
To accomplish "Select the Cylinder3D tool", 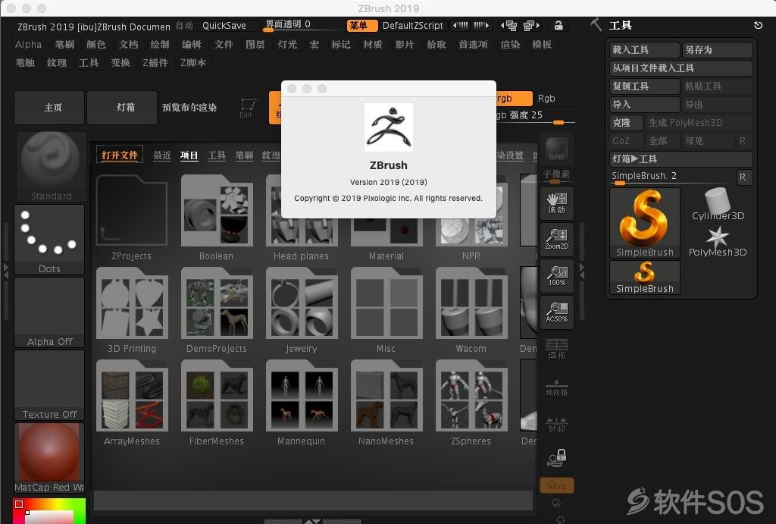I will tap(718, 203).
